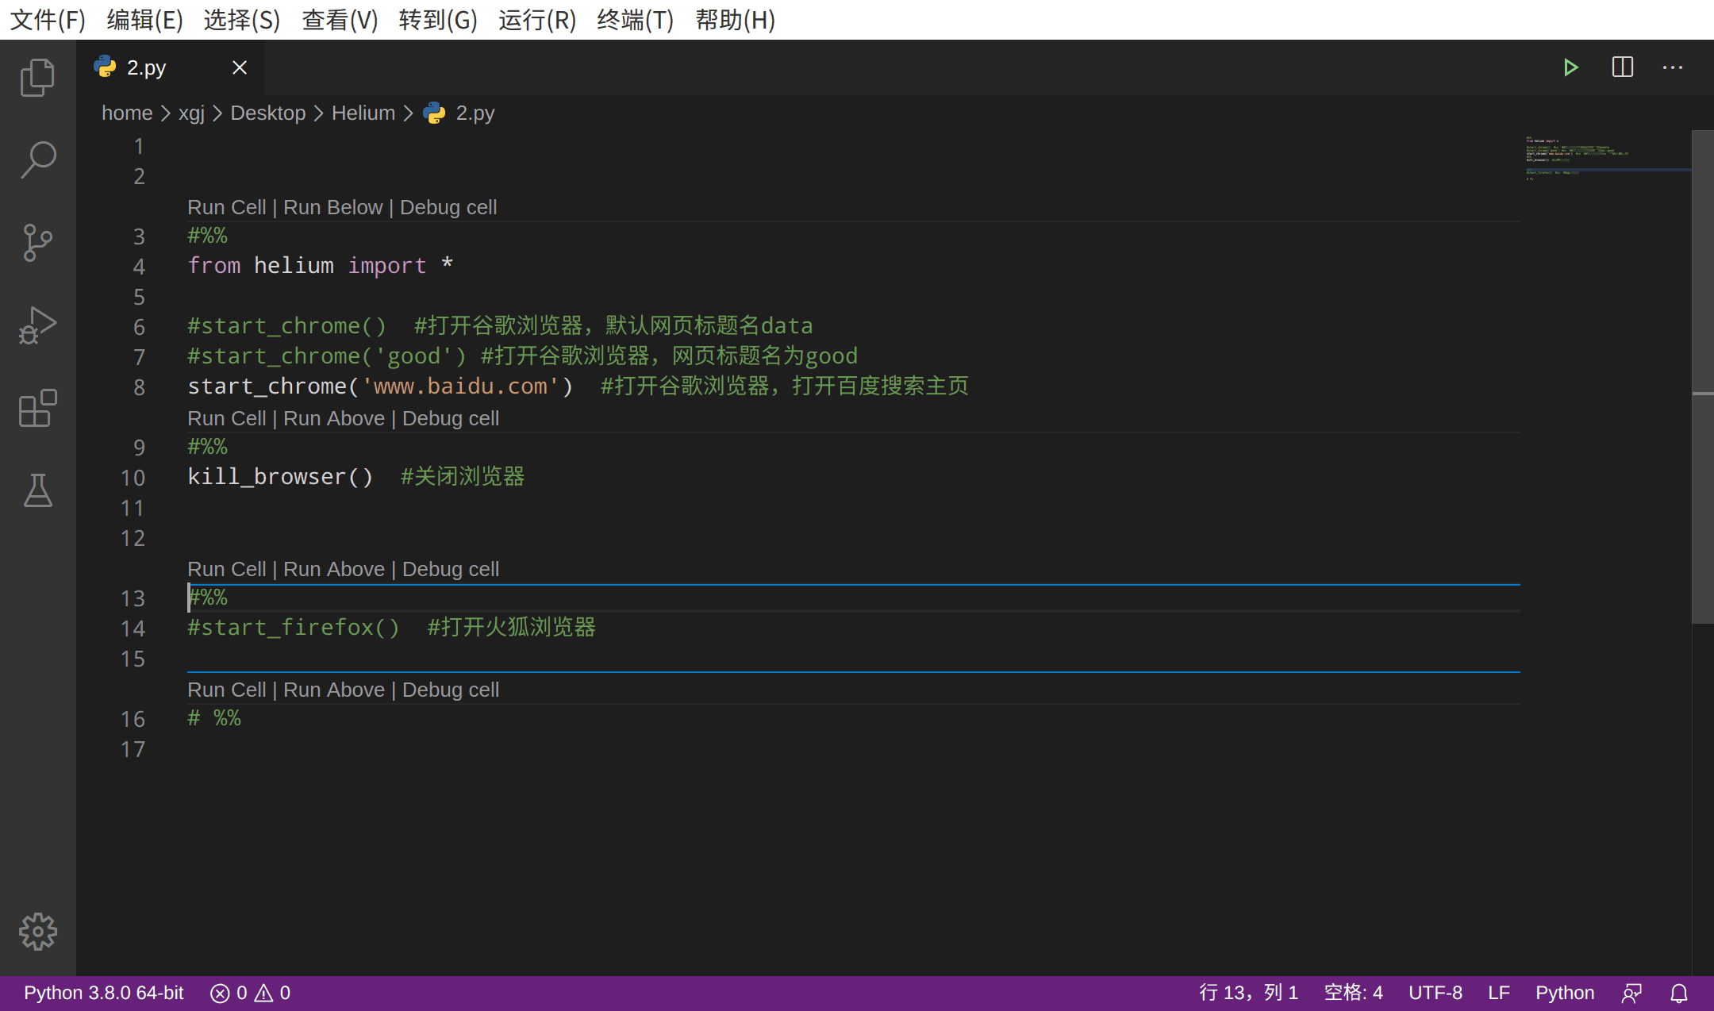Open the Run and Debug panel
Viewport: 1714px width, 1011px height.
point(37,324)
